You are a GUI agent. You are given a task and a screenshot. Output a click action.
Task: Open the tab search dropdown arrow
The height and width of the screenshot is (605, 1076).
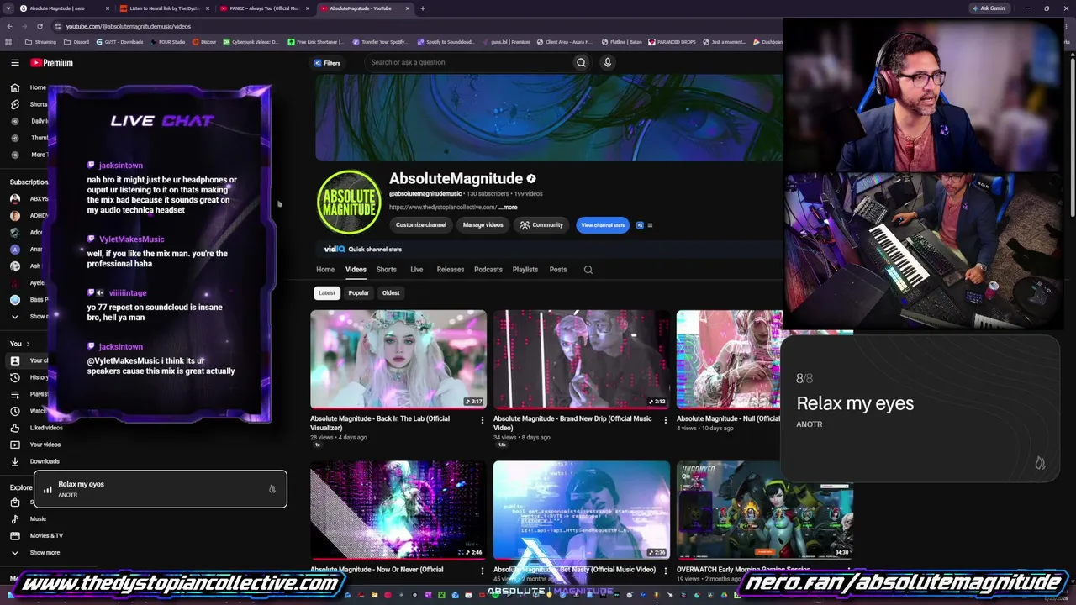(x=8, y=8)
